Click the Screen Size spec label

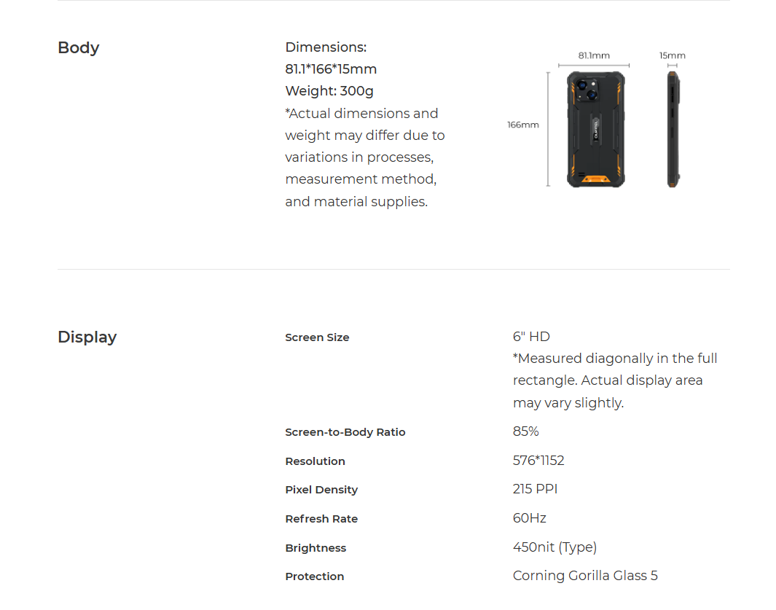[317, 337]
